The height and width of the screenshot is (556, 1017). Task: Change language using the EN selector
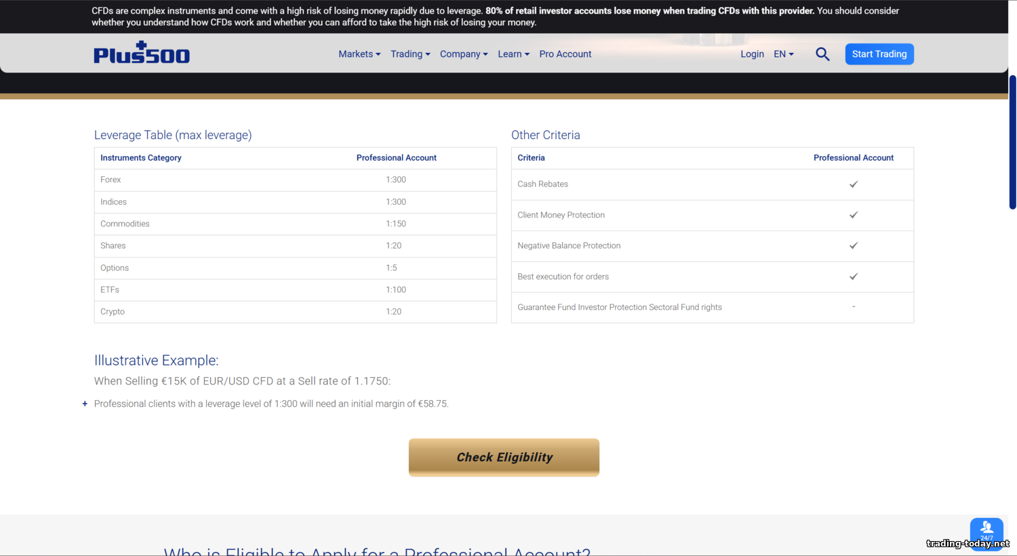coord(784,54)
